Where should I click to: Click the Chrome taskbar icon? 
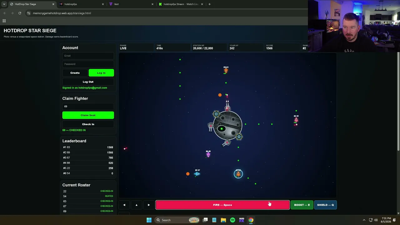click(251, 220)
